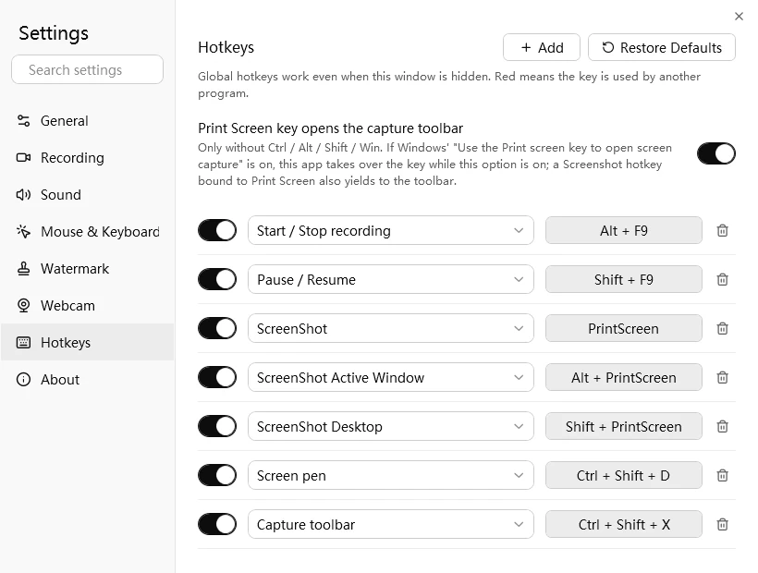Focus the Search settings field
The width and height of the screenshot is (758, 573).
(x=87, y=69)
